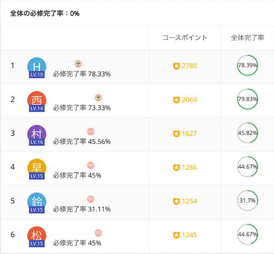Click the course points value 2064
Viewport: 274px width, 254px height.
coord(190,100)
